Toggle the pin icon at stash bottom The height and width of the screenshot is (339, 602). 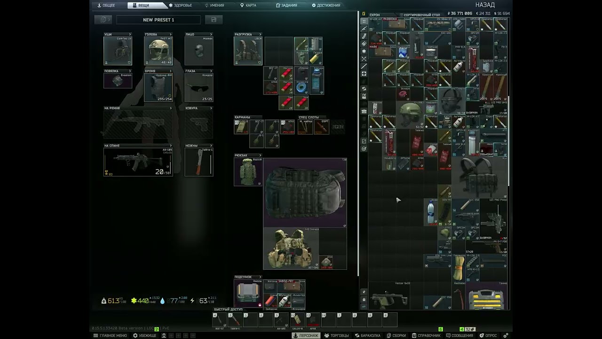pyautogui.click(x=364, y=292)
